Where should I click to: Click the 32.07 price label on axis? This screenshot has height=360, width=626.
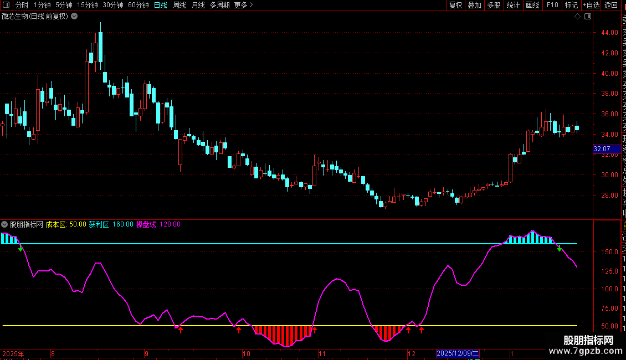tap(602, 149)
